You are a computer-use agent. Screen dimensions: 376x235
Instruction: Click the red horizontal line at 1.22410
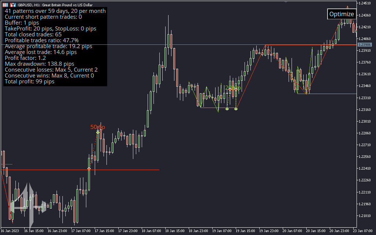point(80,170)
